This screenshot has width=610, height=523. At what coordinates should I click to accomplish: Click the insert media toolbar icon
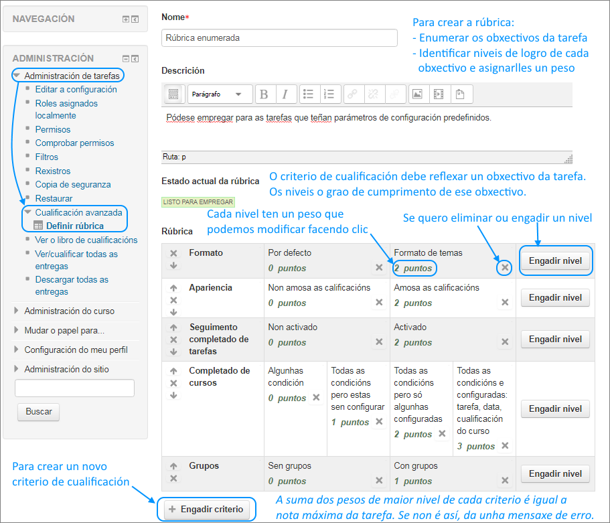438,94
